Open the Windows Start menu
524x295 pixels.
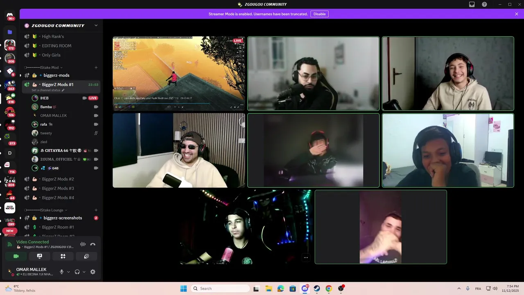click(x=183, y=288)
